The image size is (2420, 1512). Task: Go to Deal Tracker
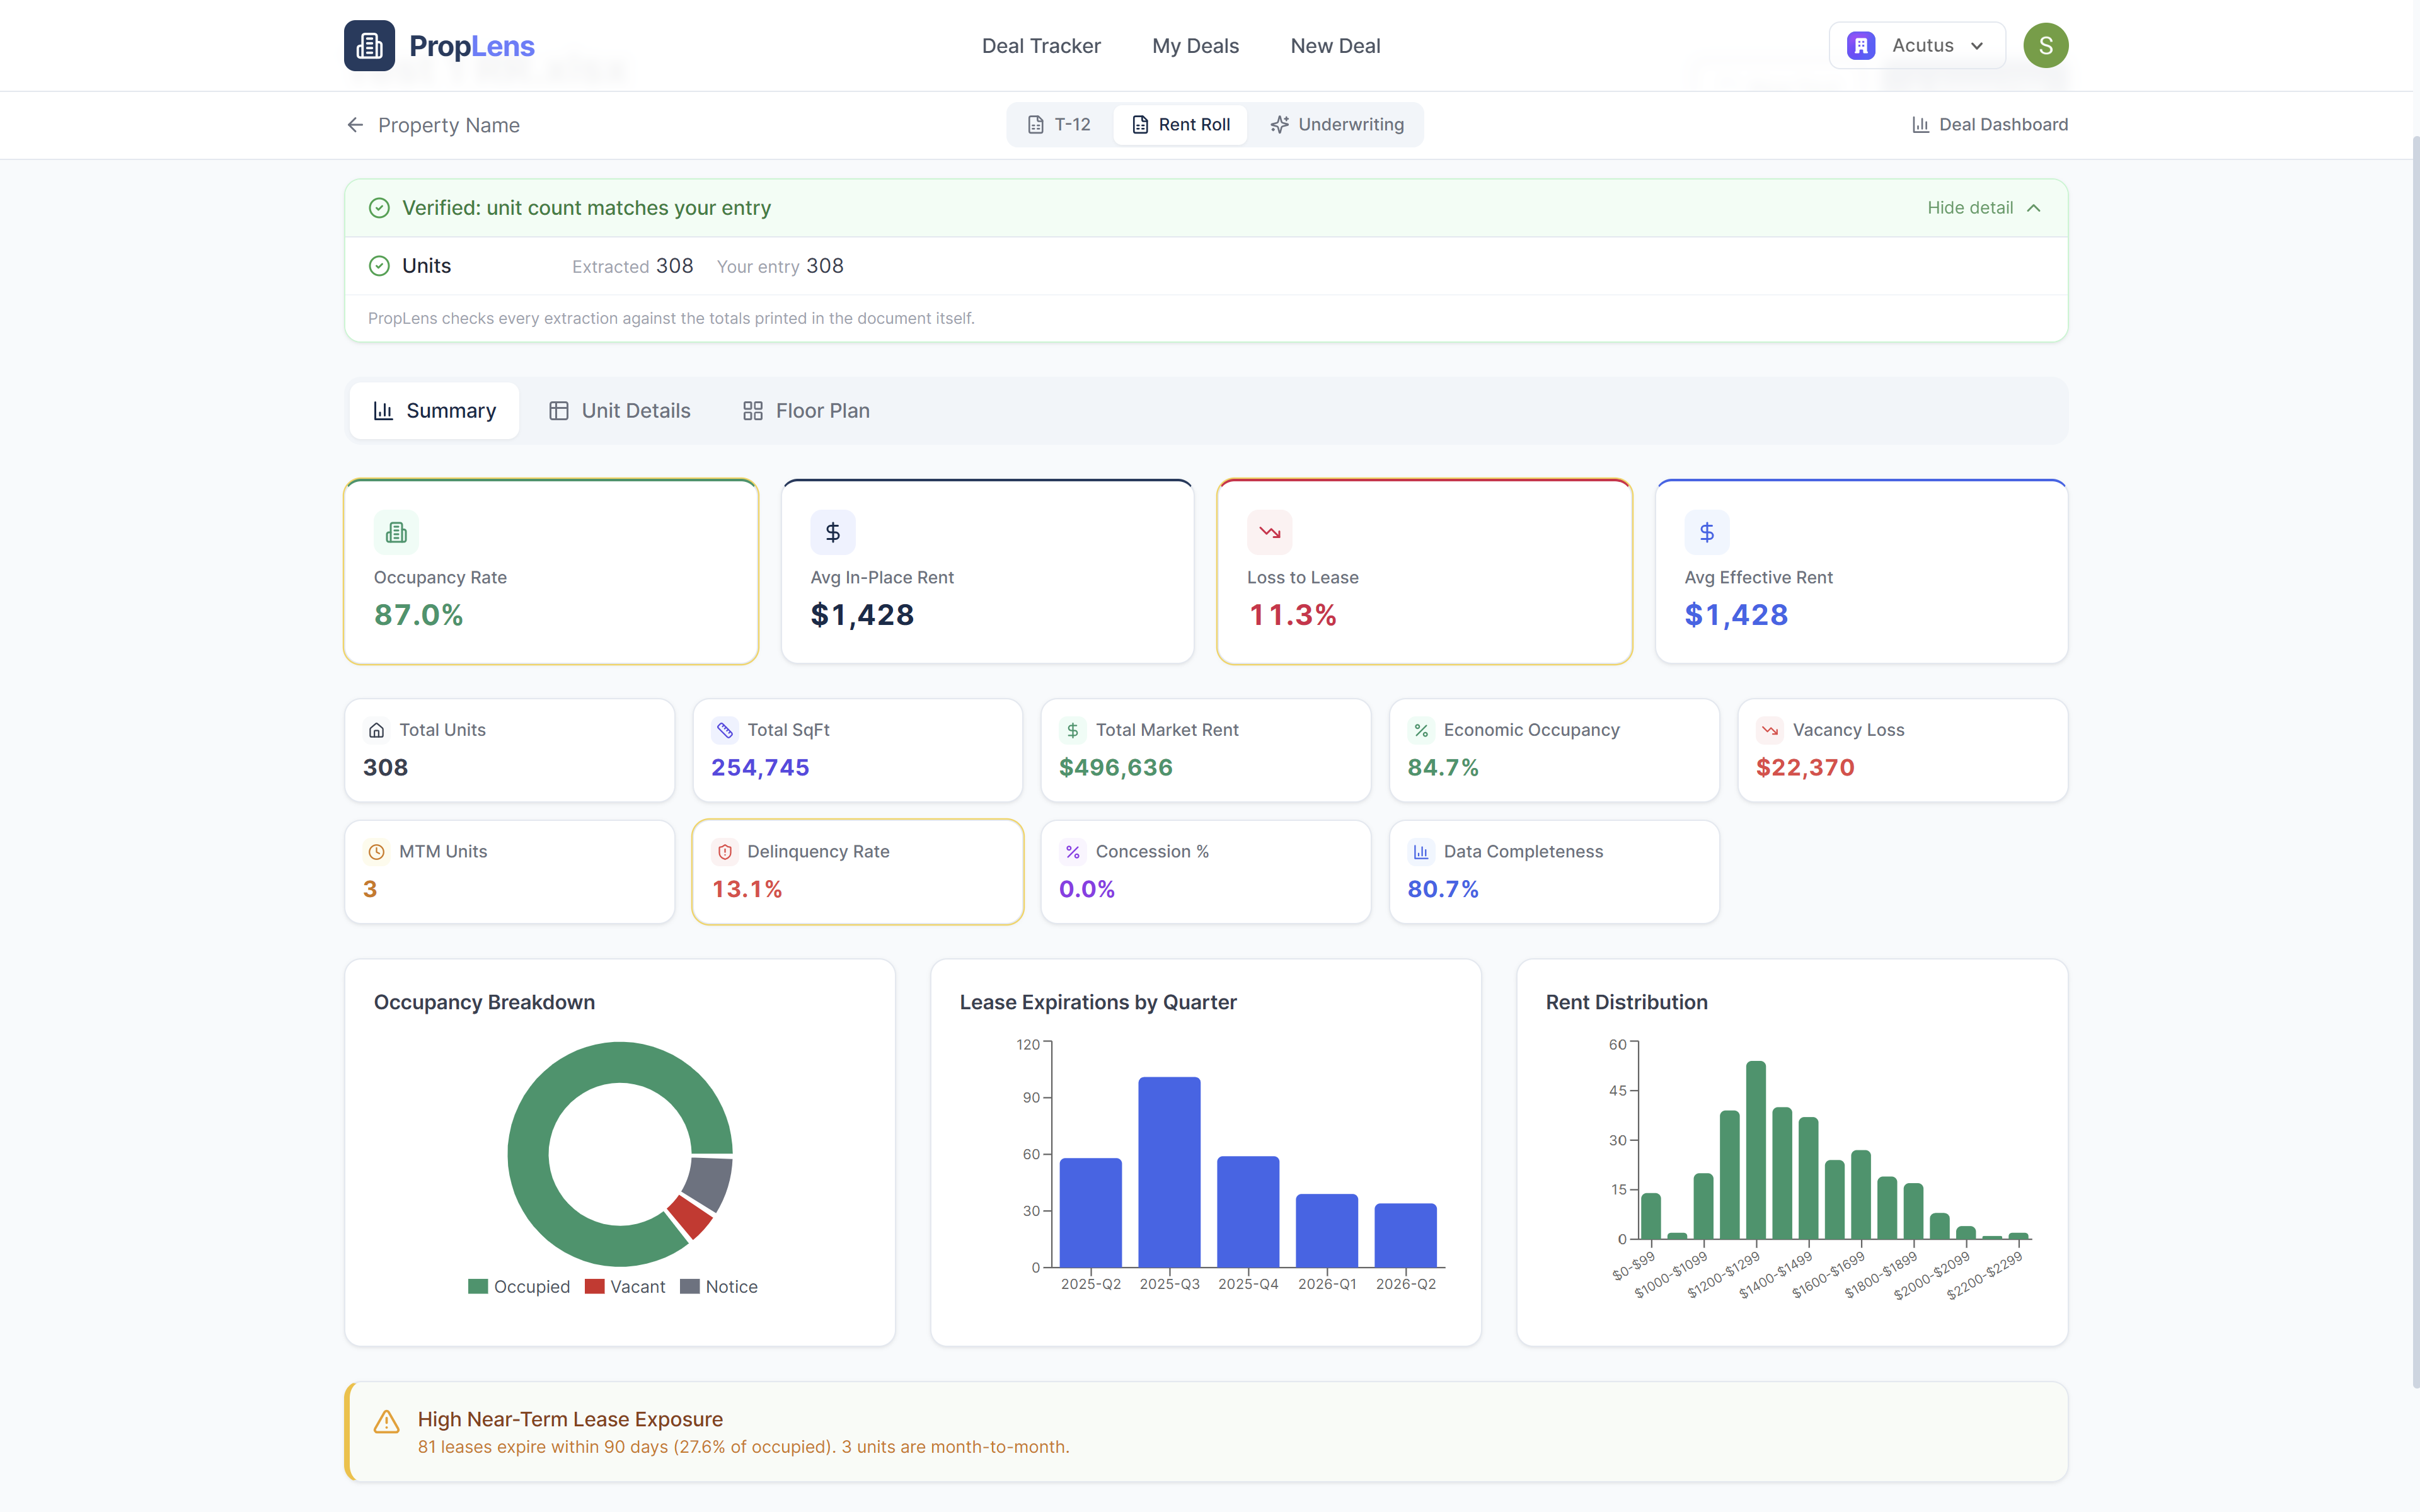coord(1041,46)
